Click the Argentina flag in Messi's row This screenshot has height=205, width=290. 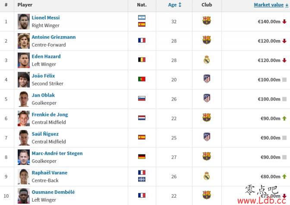[142, 18]
